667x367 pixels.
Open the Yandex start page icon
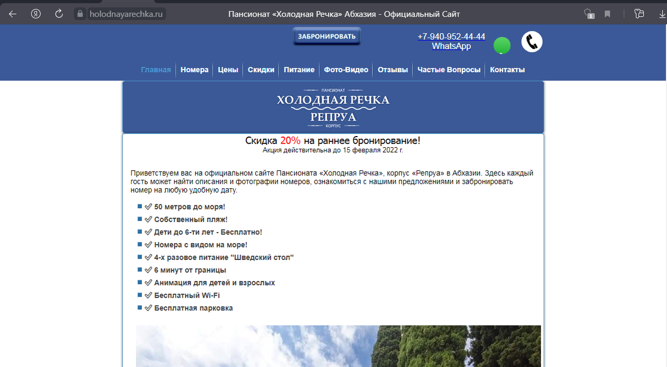pyautogui.click(x=36, y=14)
